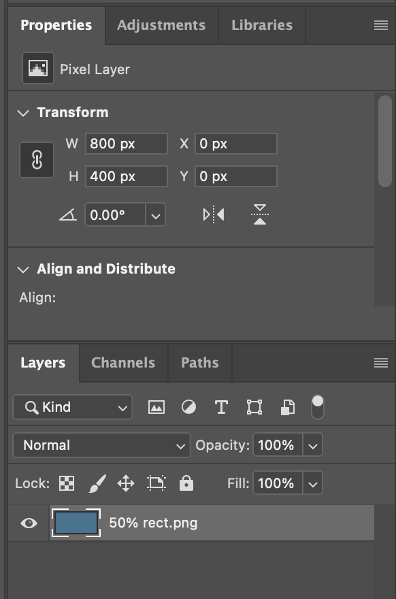Viewport: 396px width, 599px height.
Task: Open the Normal blend mode dropdown
Action: click(x=101, y=445)
